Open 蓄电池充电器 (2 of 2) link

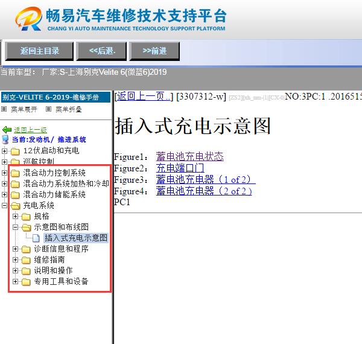204,191
